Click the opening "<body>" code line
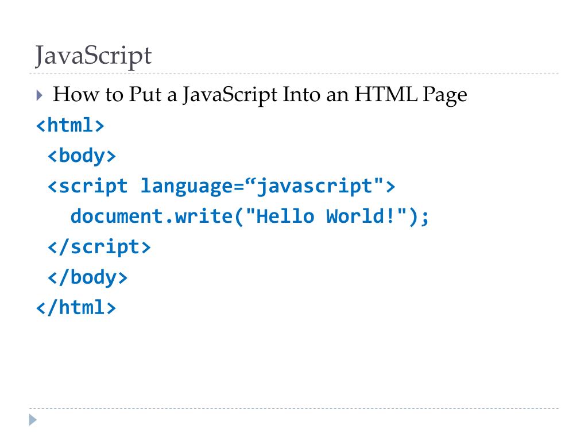588x441 pixels. tap(82, 156)
